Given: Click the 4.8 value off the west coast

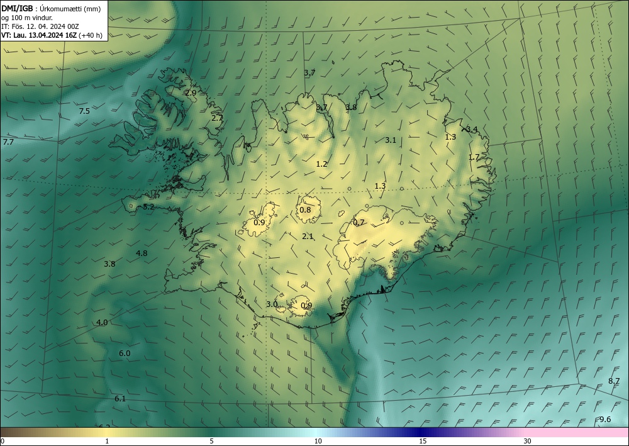Looking at the screenshot, I should (142, 253).
